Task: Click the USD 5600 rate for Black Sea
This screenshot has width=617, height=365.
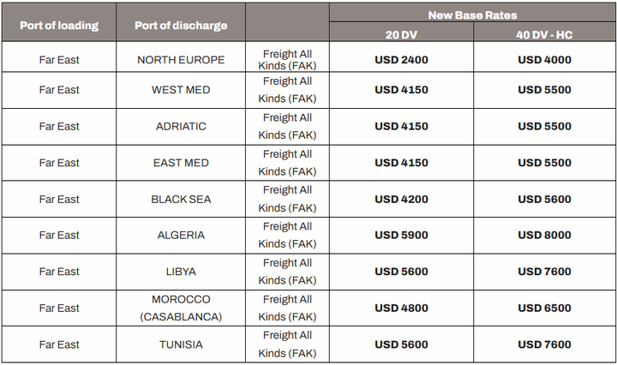Action: pos(544,199)
